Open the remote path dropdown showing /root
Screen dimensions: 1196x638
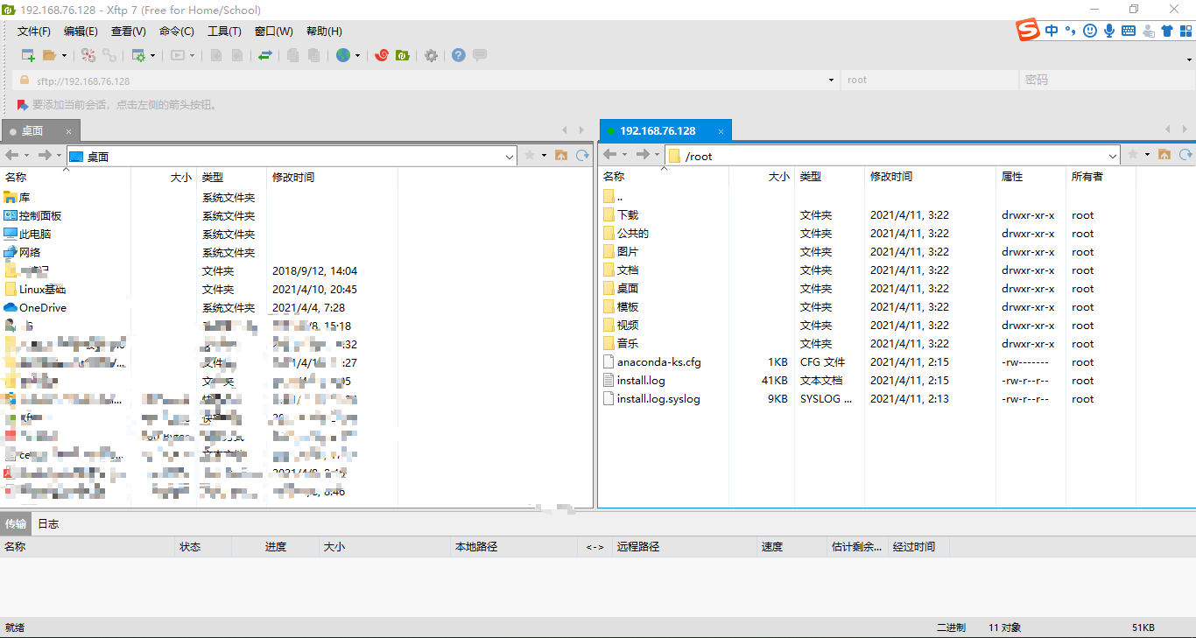point(1113,157)
